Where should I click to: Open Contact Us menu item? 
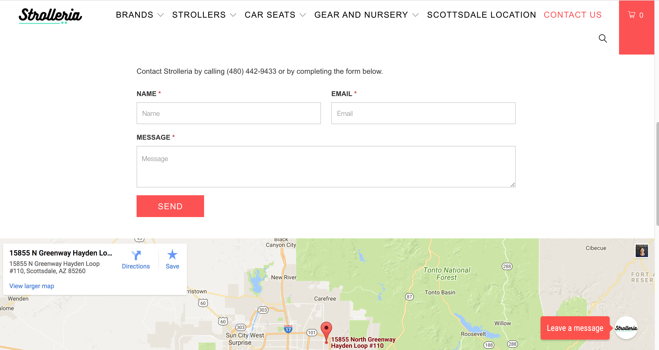[x=573, y=15]
